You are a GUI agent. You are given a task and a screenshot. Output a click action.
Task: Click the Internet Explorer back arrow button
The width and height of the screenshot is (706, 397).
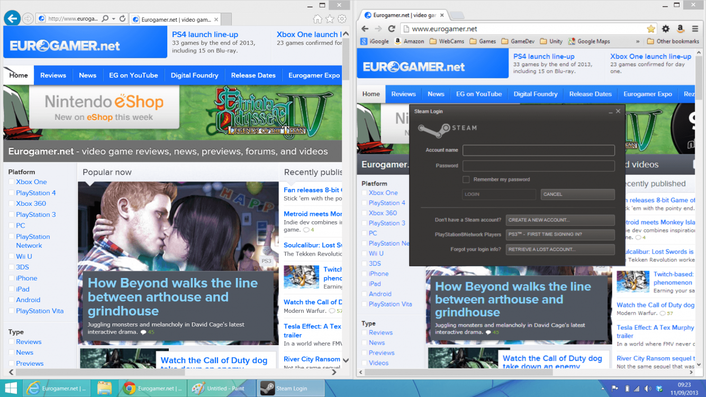pos(12,19)
